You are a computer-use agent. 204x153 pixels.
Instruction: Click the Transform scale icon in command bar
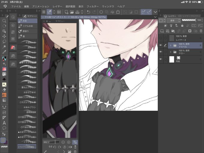tap(118, 12)
